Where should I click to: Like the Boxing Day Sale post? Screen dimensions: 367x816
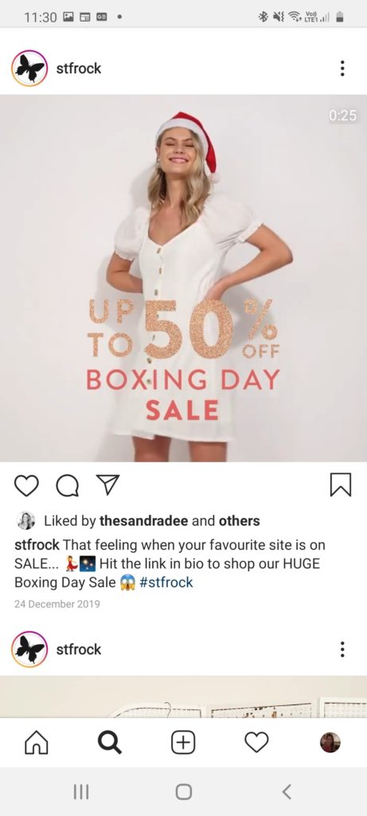tap(26, 485)
